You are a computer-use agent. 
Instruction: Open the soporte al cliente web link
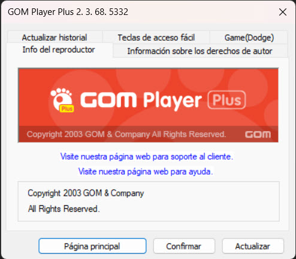click(147, 157)
